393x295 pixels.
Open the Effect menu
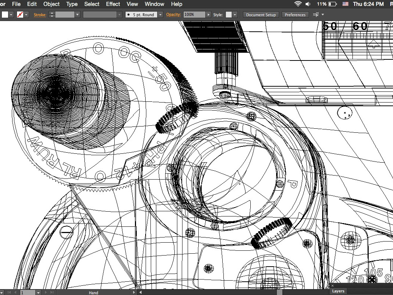click(113, 4)
